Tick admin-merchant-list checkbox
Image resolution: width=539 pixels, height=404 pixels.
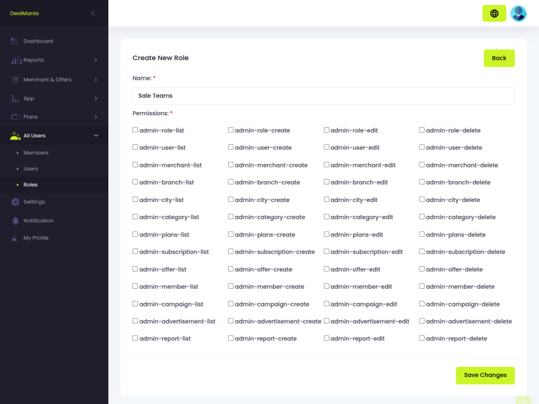coord(135,164)
